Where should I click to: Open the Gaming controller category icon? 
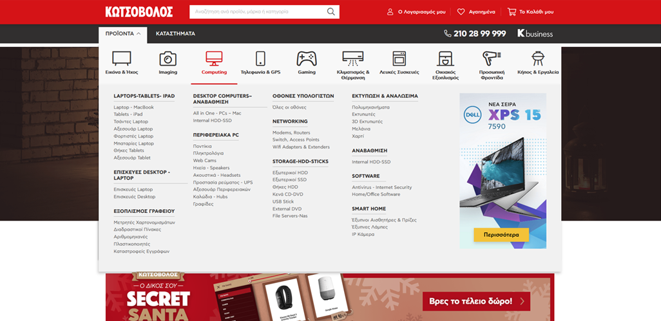[x=306, y=59]
